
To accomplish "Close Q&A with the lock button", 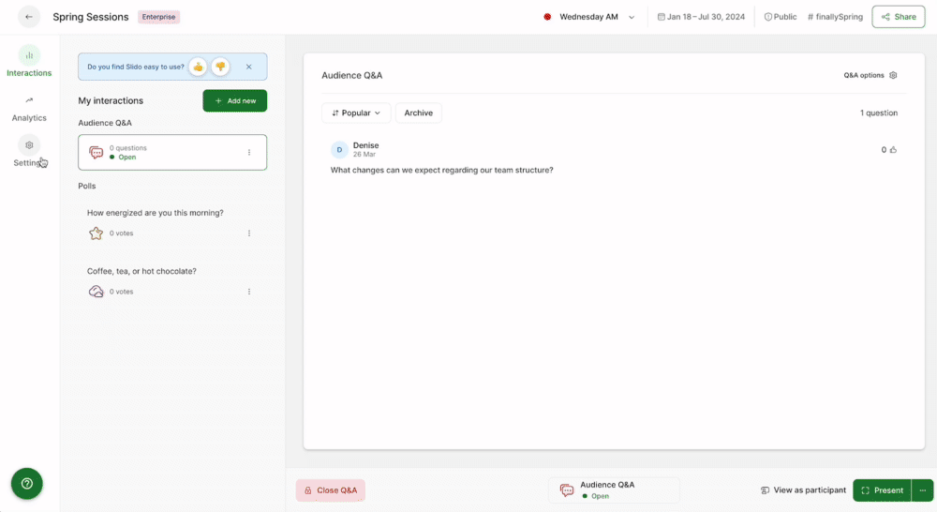I will pyautogui.click(x=331, y=490).
